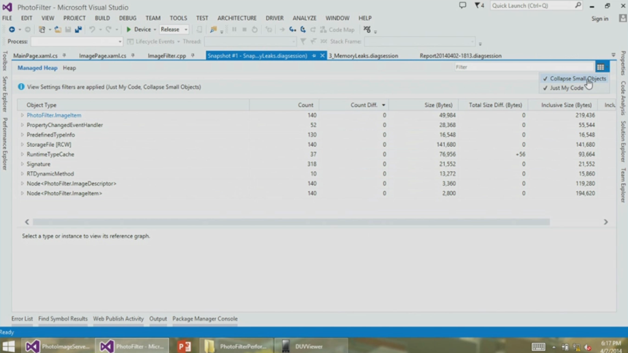The height and width of the screenshot is (353, 628).
Task: Select the Heap view tab
Action: 69,68
